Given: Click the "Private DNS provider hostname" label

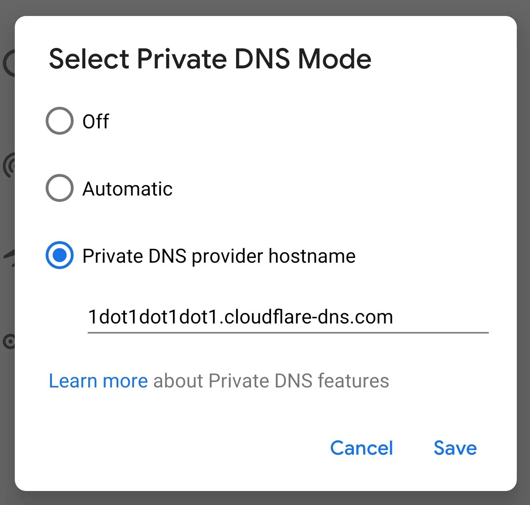Looking at the screenshot, I should pos(219,256).
